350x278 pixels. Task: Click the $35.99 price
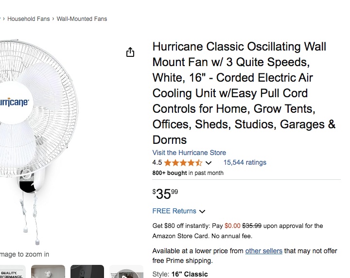click(165, 194)
